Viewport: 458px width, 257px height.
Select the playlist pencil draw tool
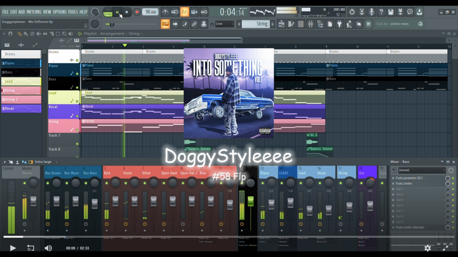pyautogui.click(x=19, y=34)
